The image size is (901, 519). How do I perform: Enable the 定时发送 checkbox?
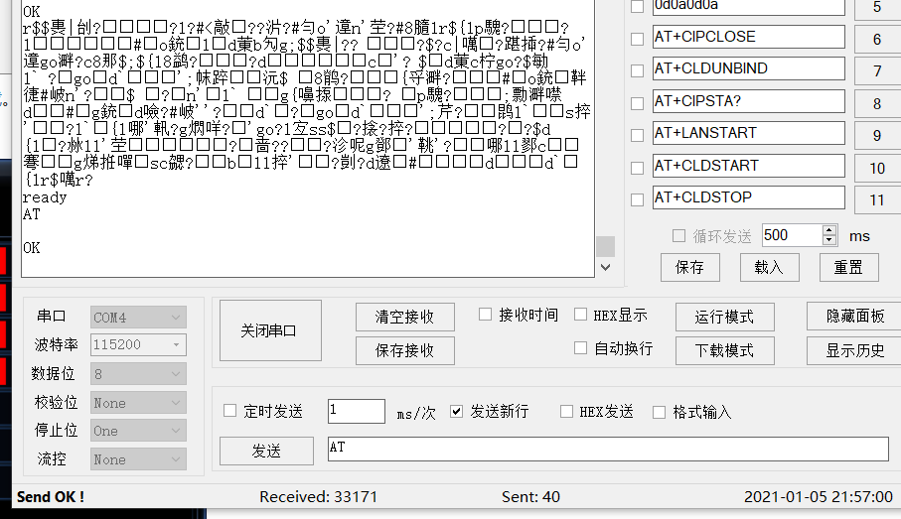coord(230,411)
